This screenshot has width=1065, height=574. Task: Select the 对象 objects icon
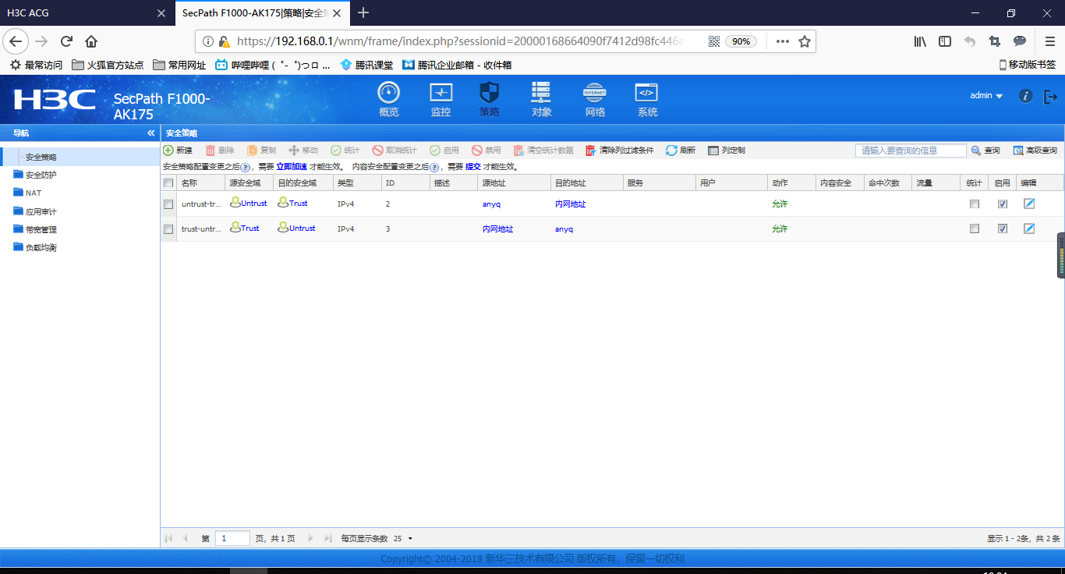click(x=540, y=94)
